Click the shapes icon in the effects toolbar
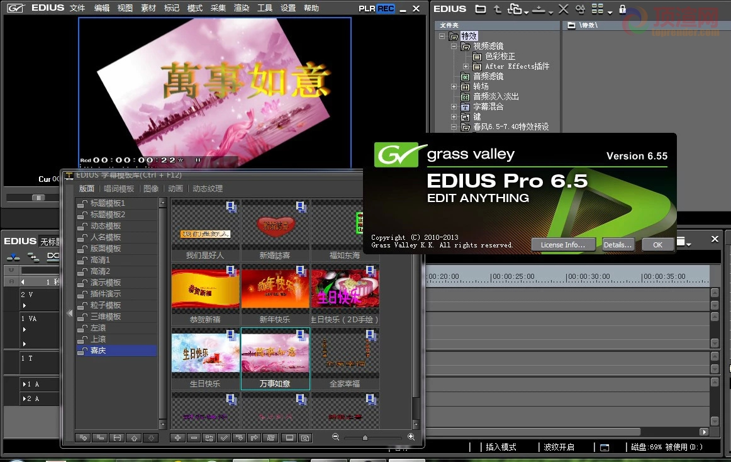 [580, 9]
